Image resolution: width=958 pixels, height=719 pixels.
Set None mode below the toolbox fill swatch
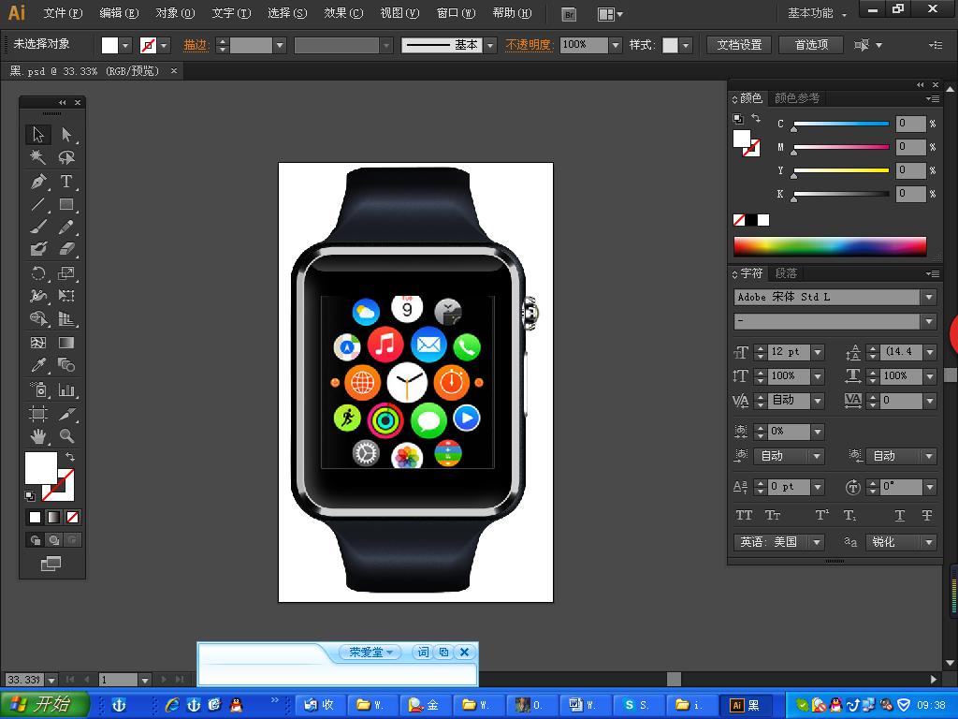coord(72,517)
